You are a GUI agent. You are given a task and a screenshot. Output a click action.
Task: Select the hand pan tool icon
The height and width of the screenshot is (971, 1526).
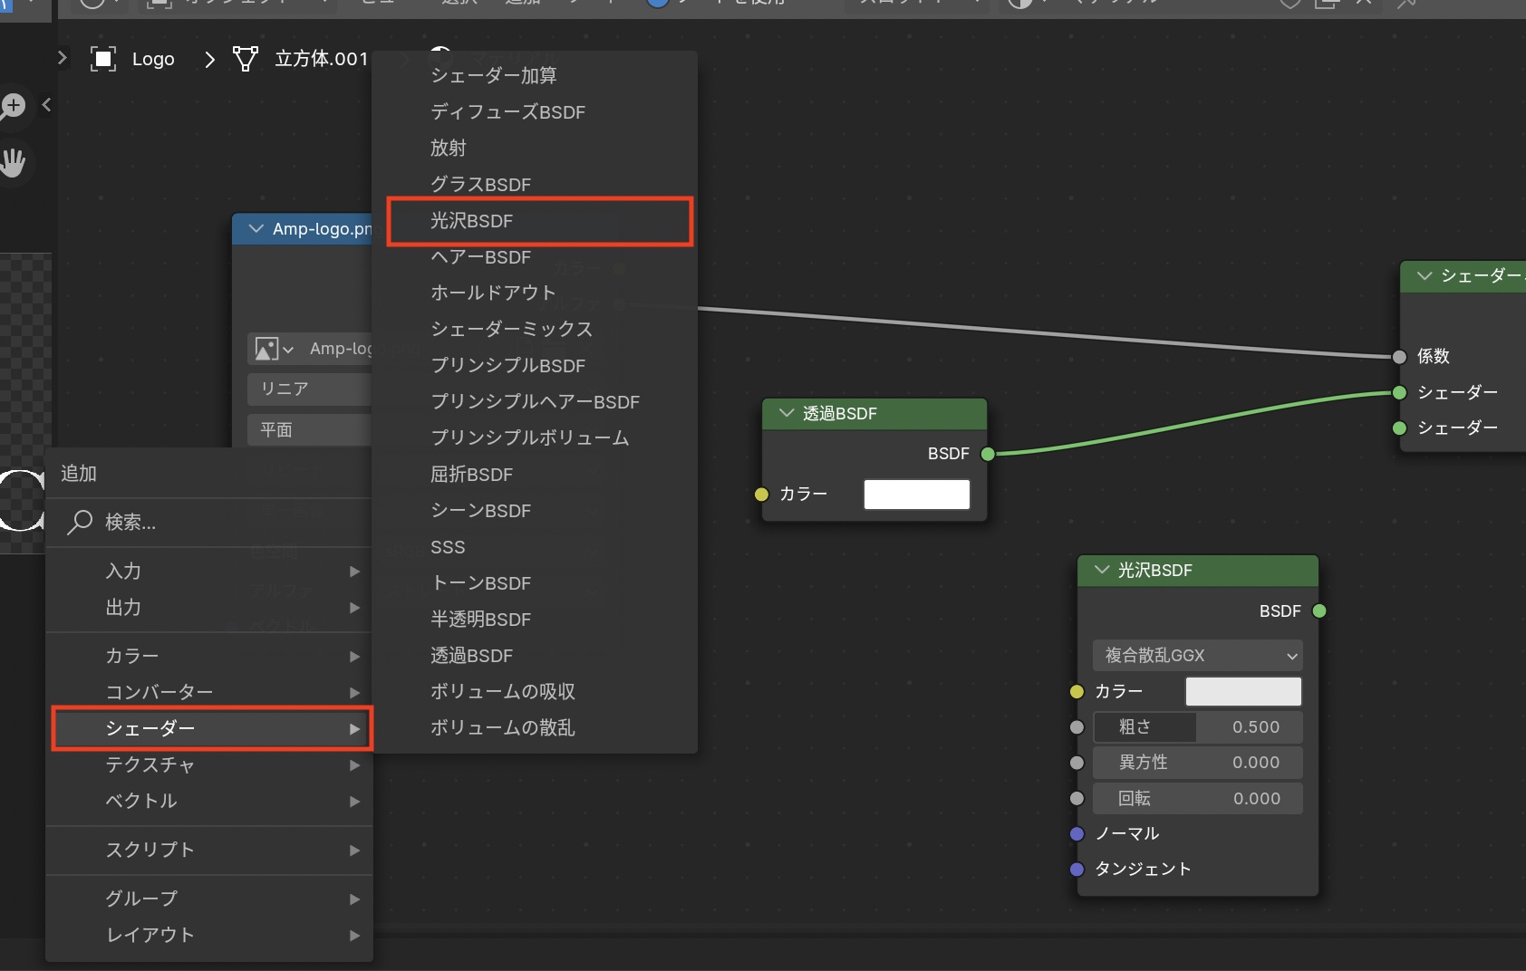click(13, 163)
